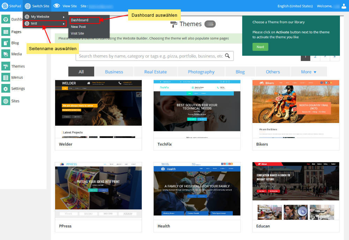Select the Real Estate category tab

tap(156, 72)
